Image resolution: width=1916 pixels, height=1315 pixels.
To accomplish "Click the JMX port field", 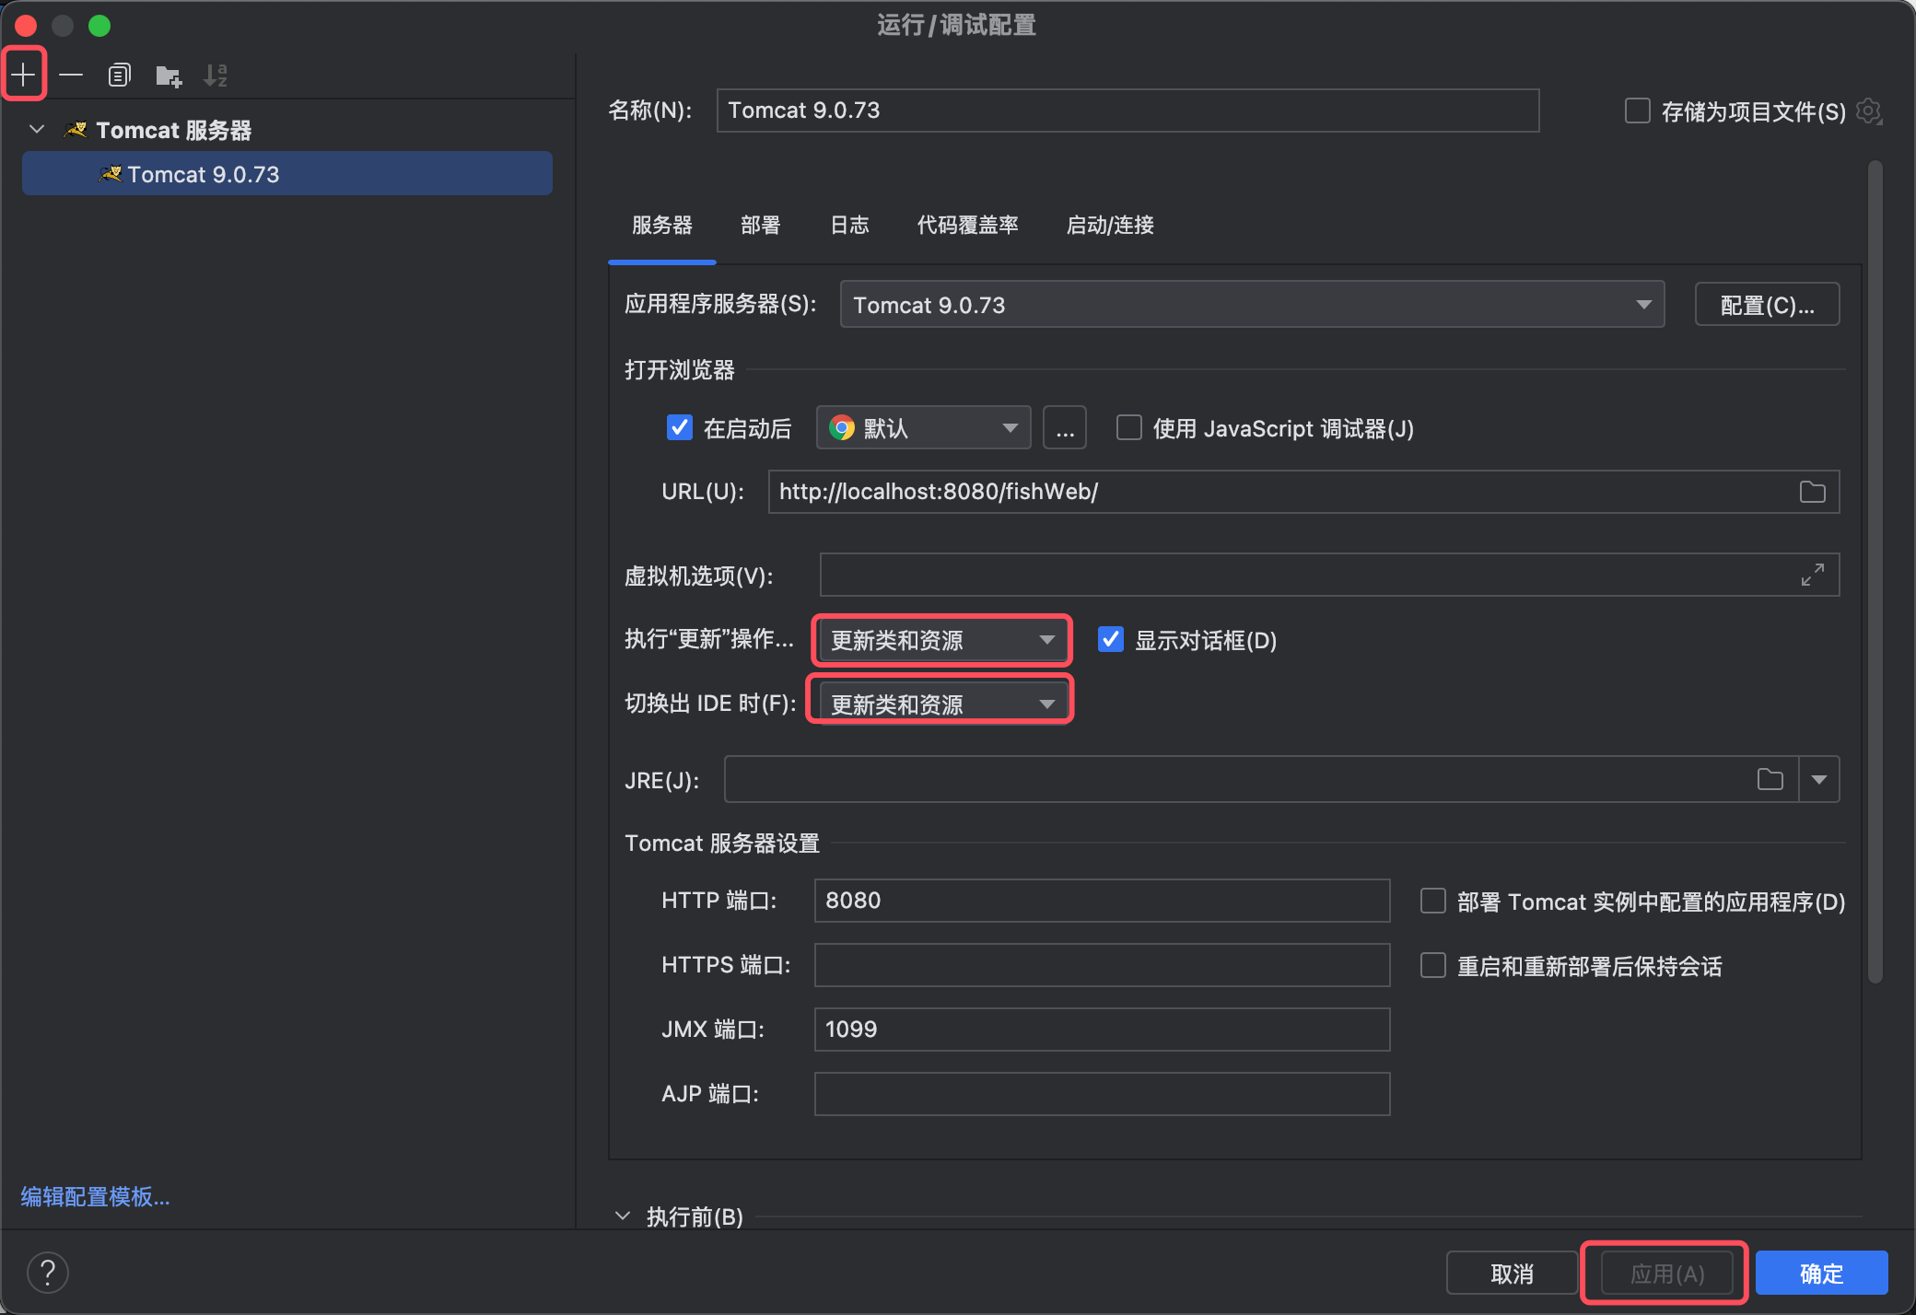I will coord(1102,1030).
